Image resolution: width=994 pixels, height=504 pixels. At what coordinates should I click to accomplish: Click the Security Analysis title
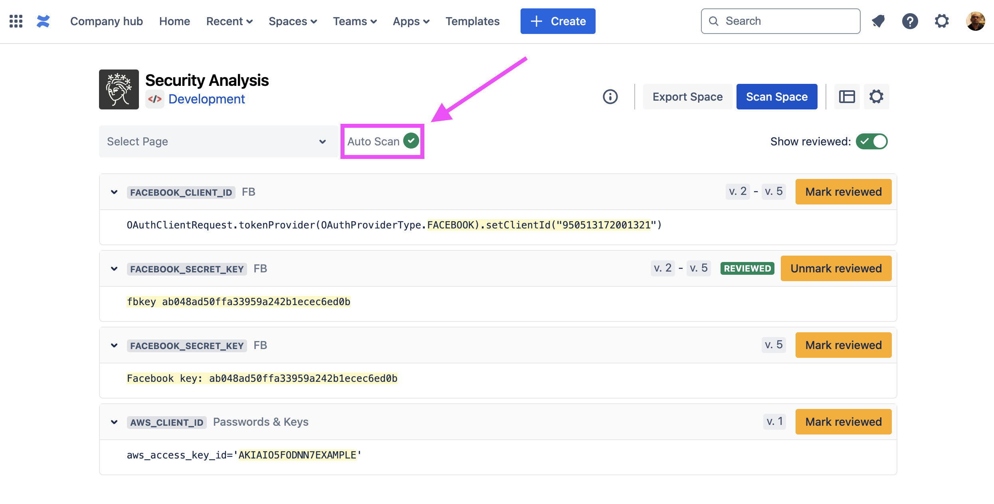click(x=207, y=80)
